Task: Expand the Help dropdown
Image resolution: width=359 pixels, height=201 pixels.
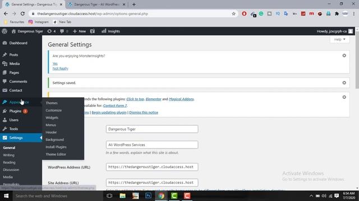Action: tap(339, 39)
